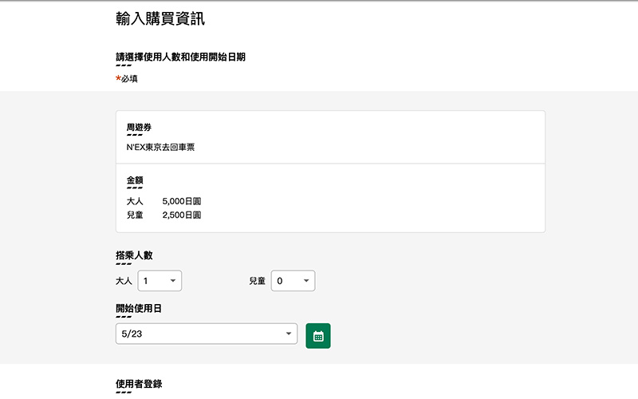The width and height of the screenshot is (638, 399).
Task: Click the arrow on the 兒童 dropdown
Action: point(306,281)
